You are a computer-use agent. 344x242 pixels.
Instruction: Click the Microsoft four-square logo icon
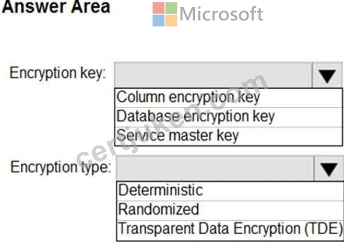pos(165,14)
